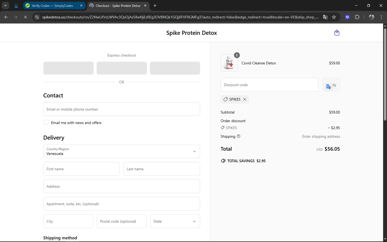
Task: Open the Country/Region Venezuela dropdown
Action: [x=122, y=151]
